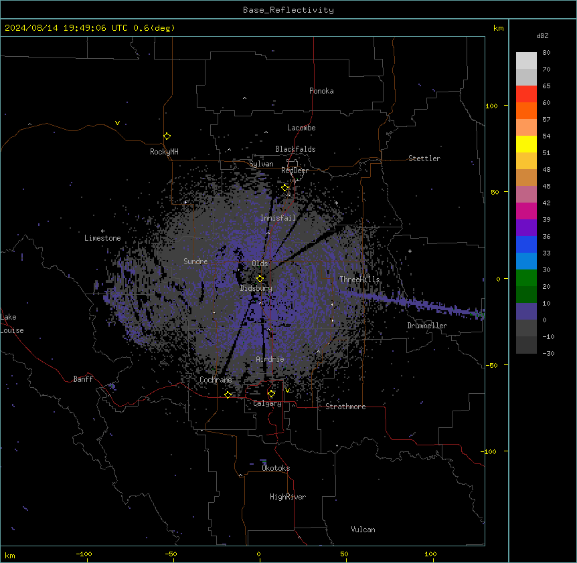Click the -100 tick on the horizontal axis
Screen dimensions: 577x563
(x=84, y=554)
